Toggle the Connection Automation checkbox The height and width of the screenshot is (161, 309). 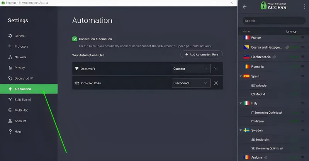click(x=75, y=39)
